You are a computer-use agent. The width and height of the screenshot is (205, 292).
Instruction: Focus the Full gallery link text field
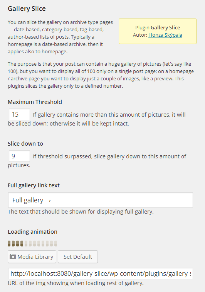click(x=100, y=200)
